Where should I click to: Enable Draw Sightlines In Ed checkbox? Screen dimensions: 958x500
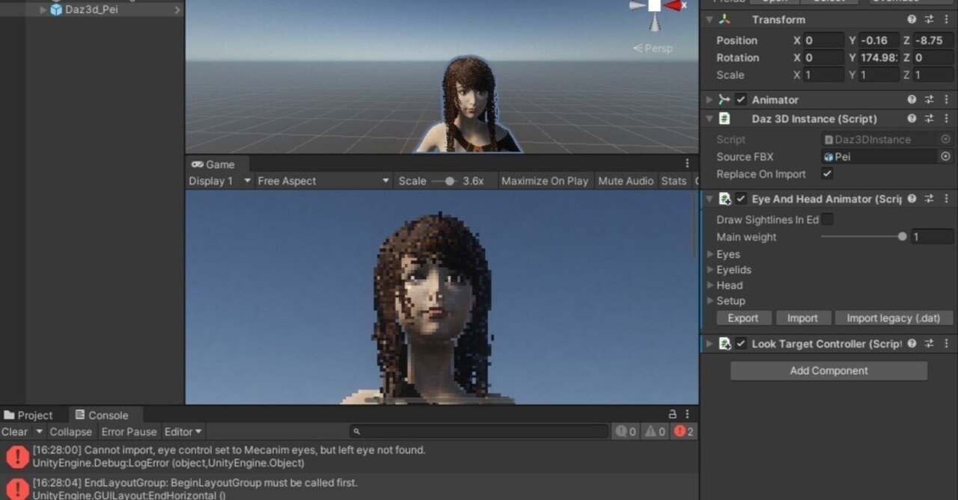point(828,220)
